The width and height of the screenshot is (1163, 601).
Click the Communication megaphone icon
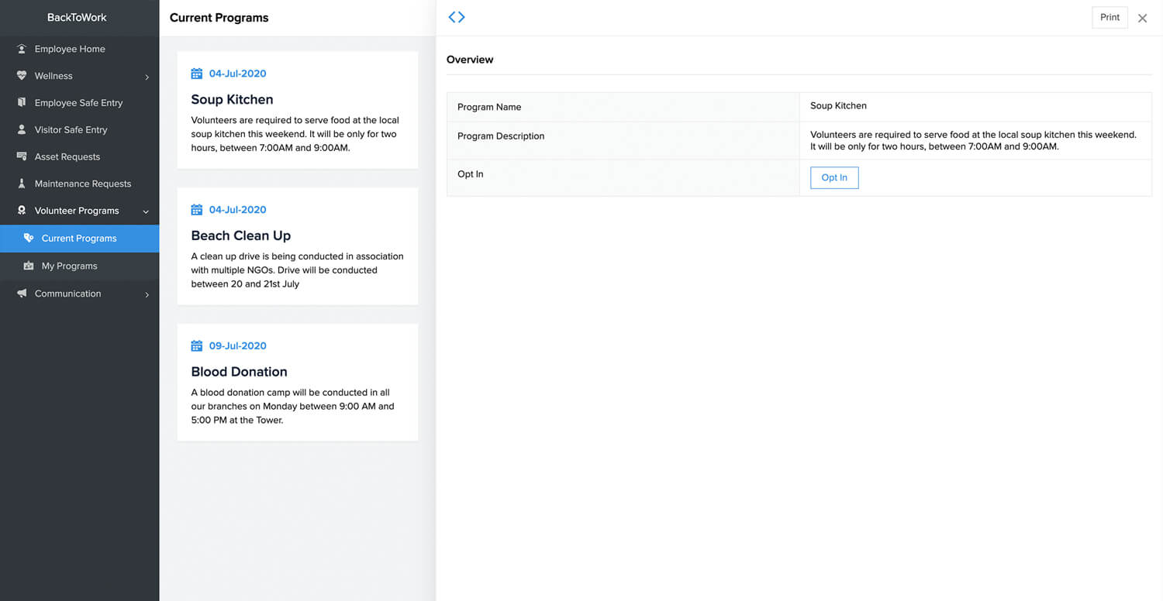(22, 294)
